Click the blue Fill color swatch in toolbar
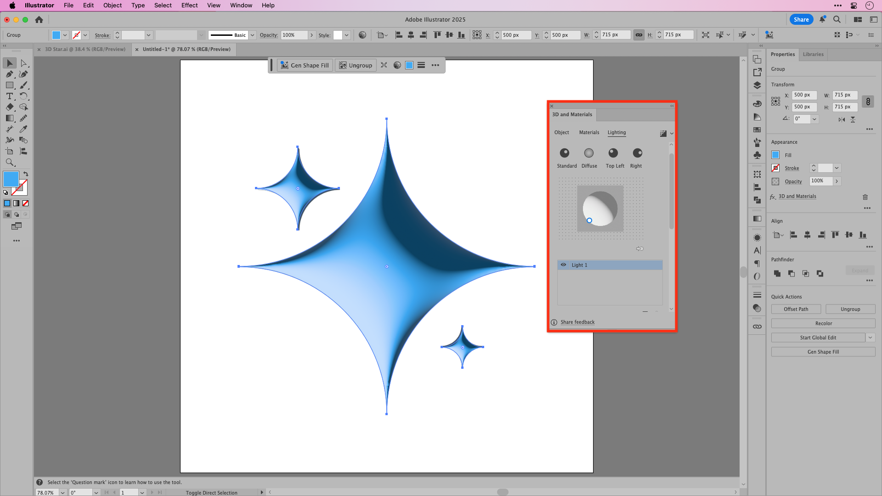 (x=11, y=179)
